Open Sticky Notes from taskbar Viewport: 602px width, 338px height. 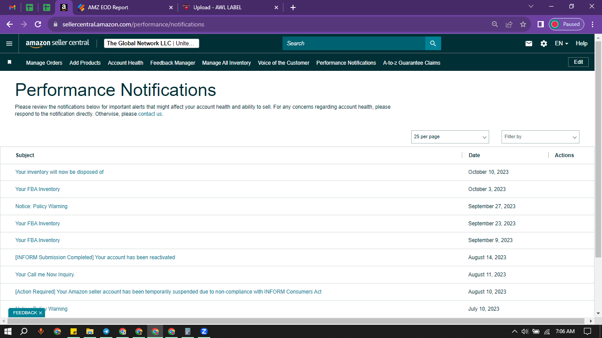click(x=74, y=331)
